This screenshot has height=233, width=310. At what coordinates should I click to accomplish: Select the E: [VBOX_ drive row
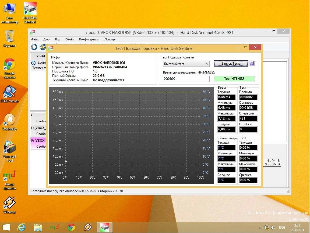pyautogui.click(x=38, y=131)
